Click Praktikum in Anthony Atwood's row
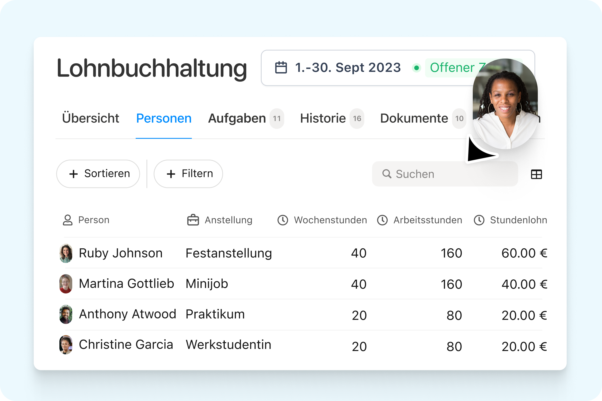Viewport: 602px width, 401px height. [x=215, y=314]
